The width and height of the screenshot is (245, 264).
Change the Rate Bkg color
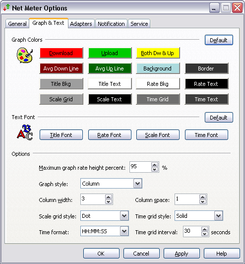(x=158, y=84)
